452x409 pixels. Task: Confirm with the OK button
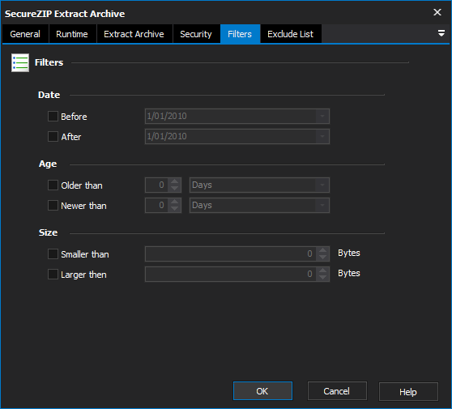coord(262,391)
